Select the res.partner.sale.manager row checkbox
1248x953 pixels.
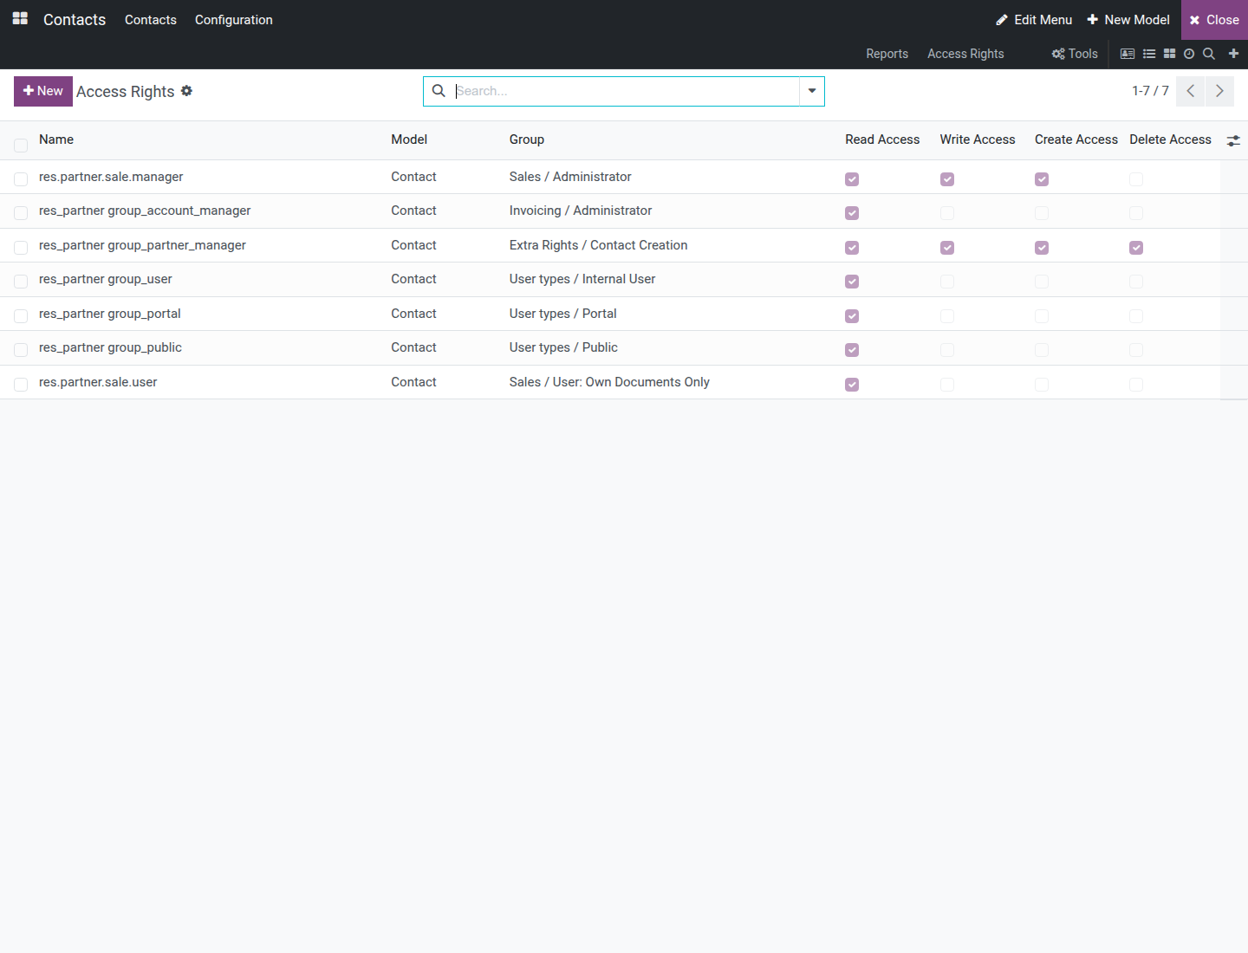coord(21,179)
